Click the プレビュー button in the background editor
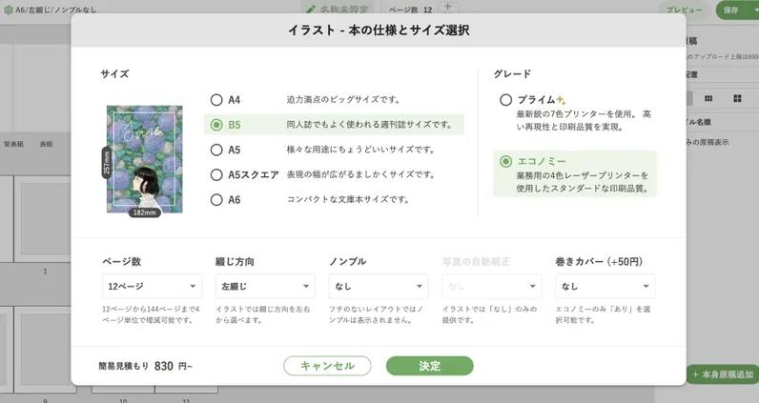 point(684,10)
